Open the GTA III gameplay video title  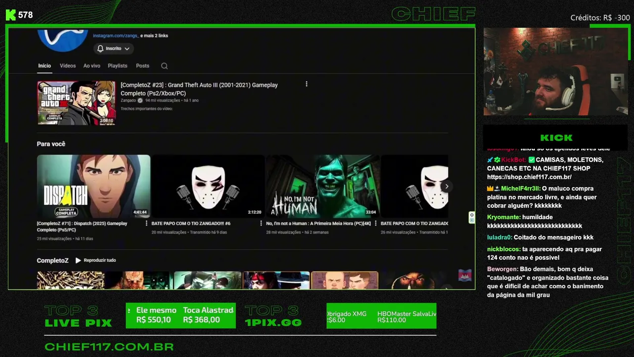[x=199, y=89]
